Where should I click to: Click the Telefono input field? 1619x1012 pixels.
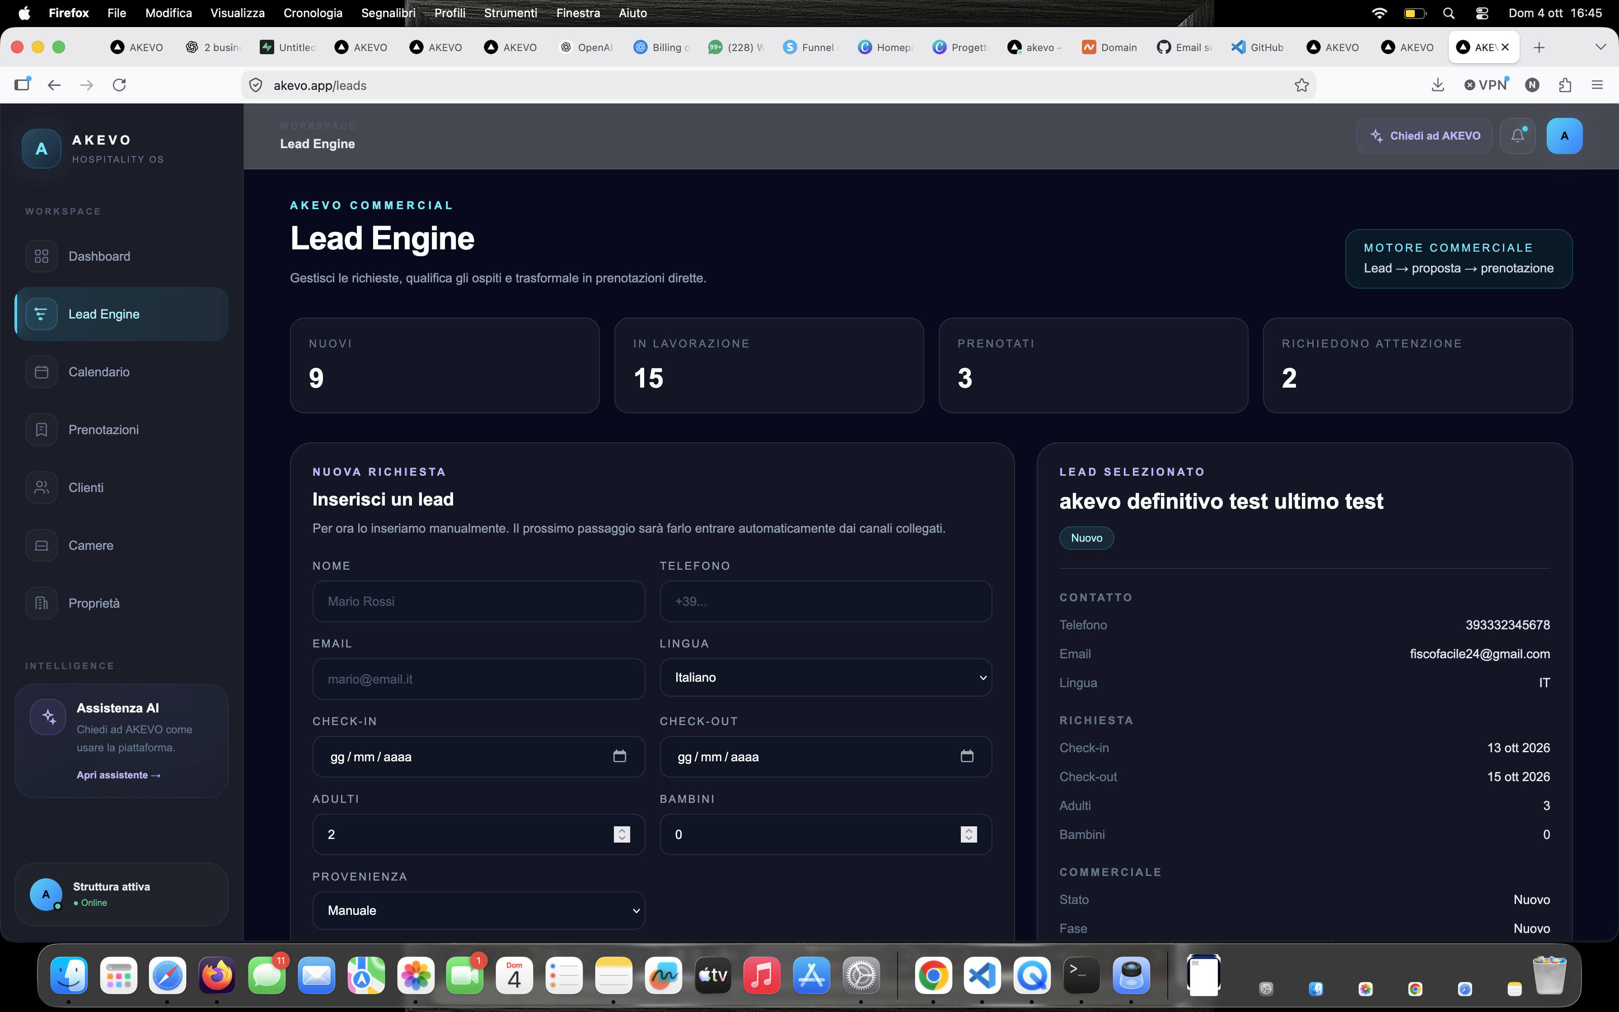(826, 601)
